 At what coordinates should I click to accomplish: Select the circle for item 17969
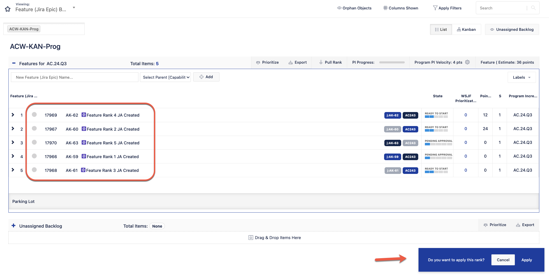[34, 115]
